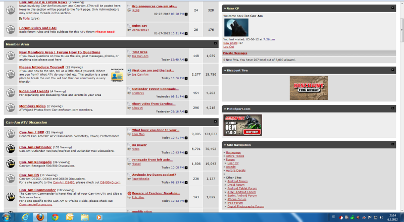The image size is (404, 222).
Task: Switch to Firefox in the taskbar
Action: click(40, 217)
